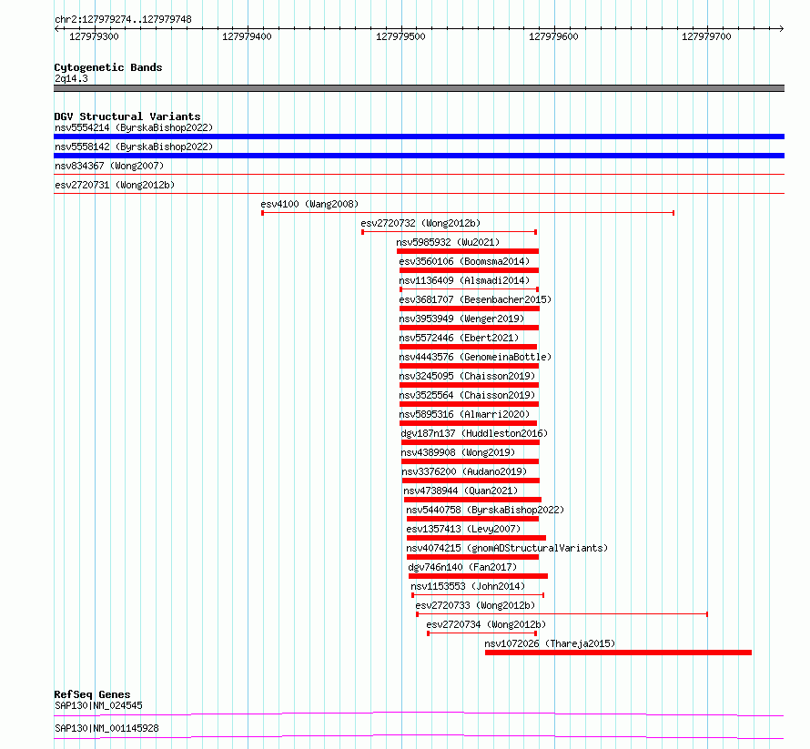Select nsv5572446 (Ebert2021) variant label
The width and height of the screenshot is (810, 749).
(459, 338)
